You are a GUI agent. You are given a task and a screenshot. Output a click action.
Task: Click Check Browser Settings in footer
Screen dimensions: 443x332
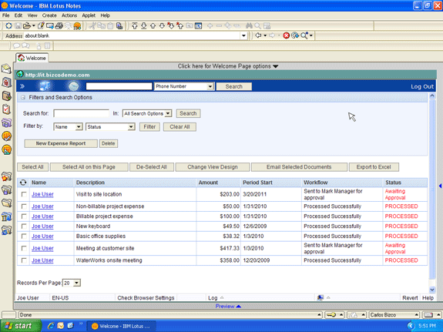point(146,298)
